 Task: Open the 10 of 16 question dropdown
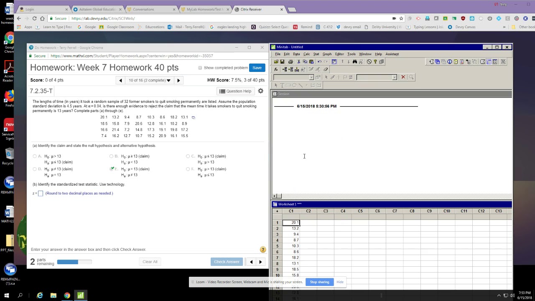(150, 80)
